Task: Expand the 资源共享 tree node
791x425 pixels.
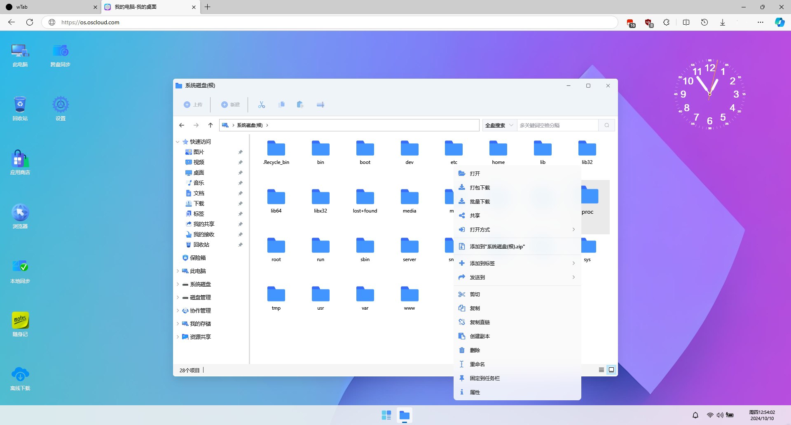Action: (178, 337)
